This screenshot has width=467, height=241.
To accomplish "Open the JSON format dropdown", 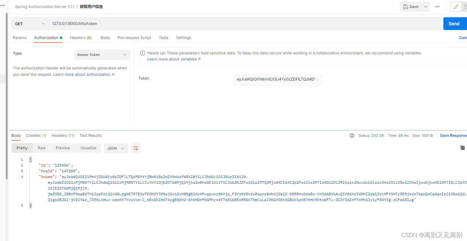I will (116, 148).
